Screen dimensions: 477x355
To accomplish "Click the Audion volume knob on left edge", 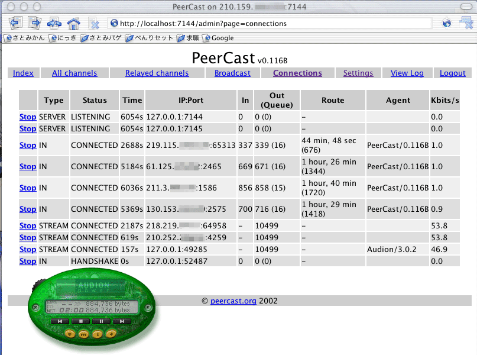I will [x=38, y=284].
